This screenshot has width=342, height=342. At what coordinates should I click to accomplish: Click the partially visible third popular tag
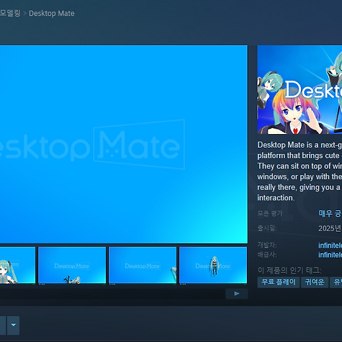(x=336, y=282)
